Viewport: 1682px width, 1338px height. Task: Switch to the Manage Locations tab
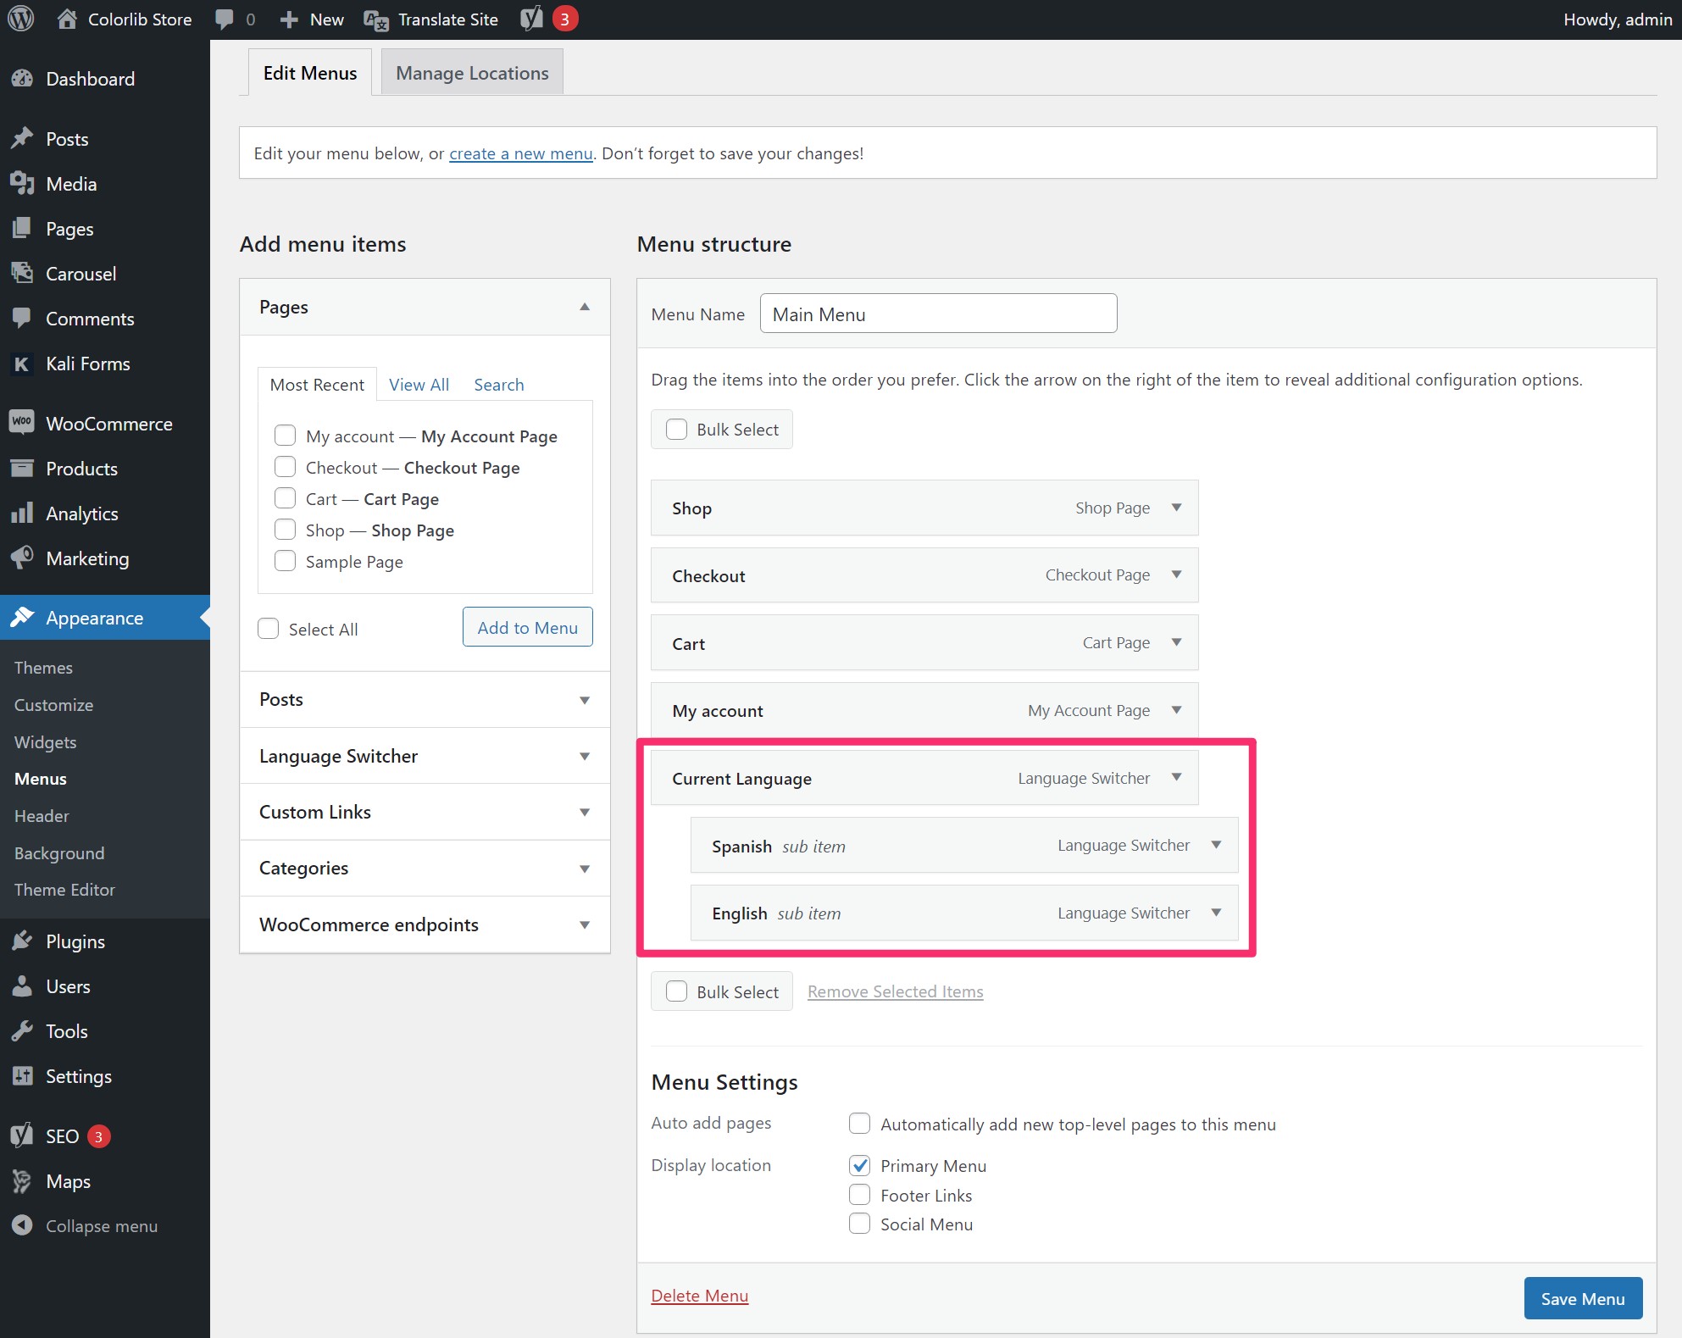click(472, 72)
